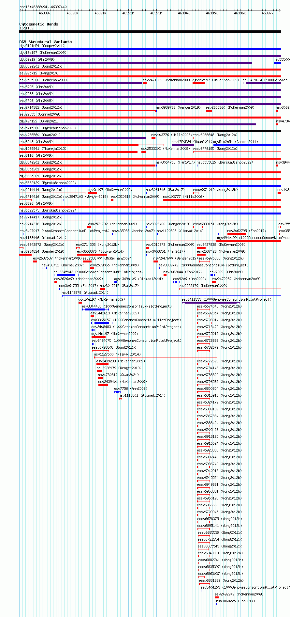Select nsv5415360 (ByrskaBishop2022) label

(x=48, y=128)
